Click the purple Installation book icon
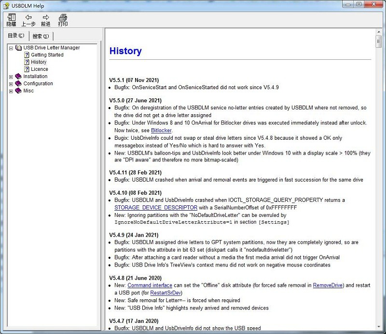 coord(18,76)
